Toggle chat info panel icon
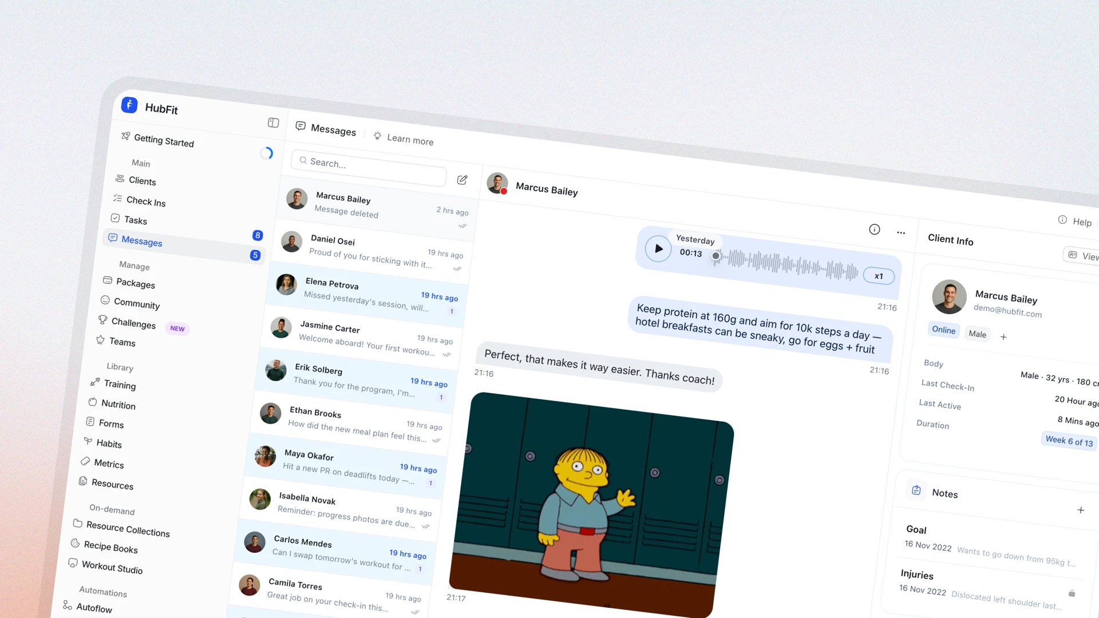 (x=874, y=229)
